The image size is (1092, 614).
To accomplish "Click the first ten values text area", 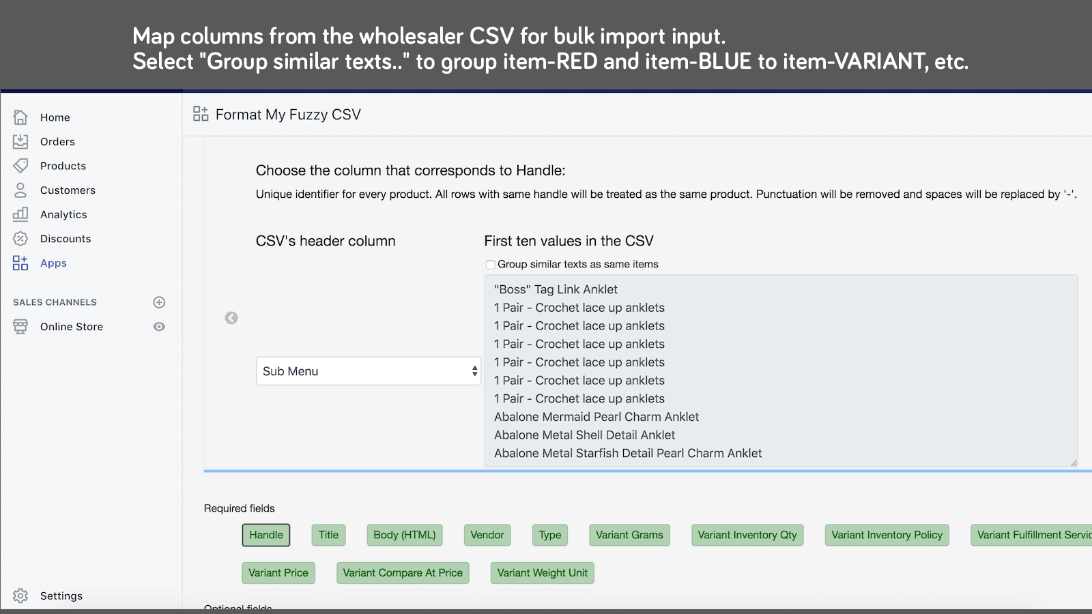I will [781, 371].
